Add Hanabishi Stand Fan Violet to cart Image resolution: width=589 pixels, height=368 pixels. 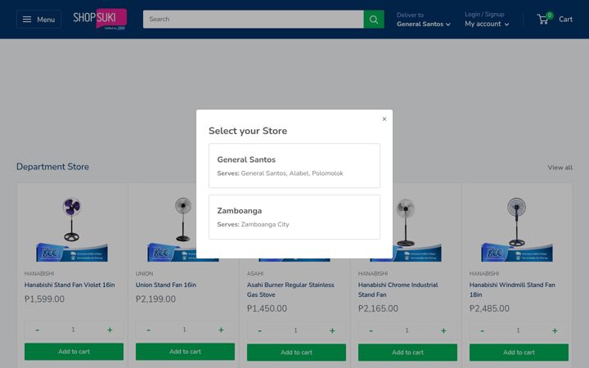74,352
